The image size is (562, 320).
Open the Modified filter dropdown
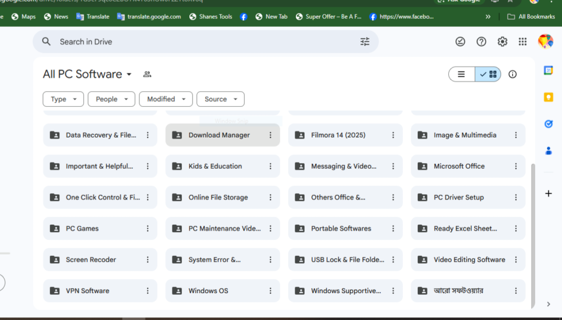click(166, 99)
